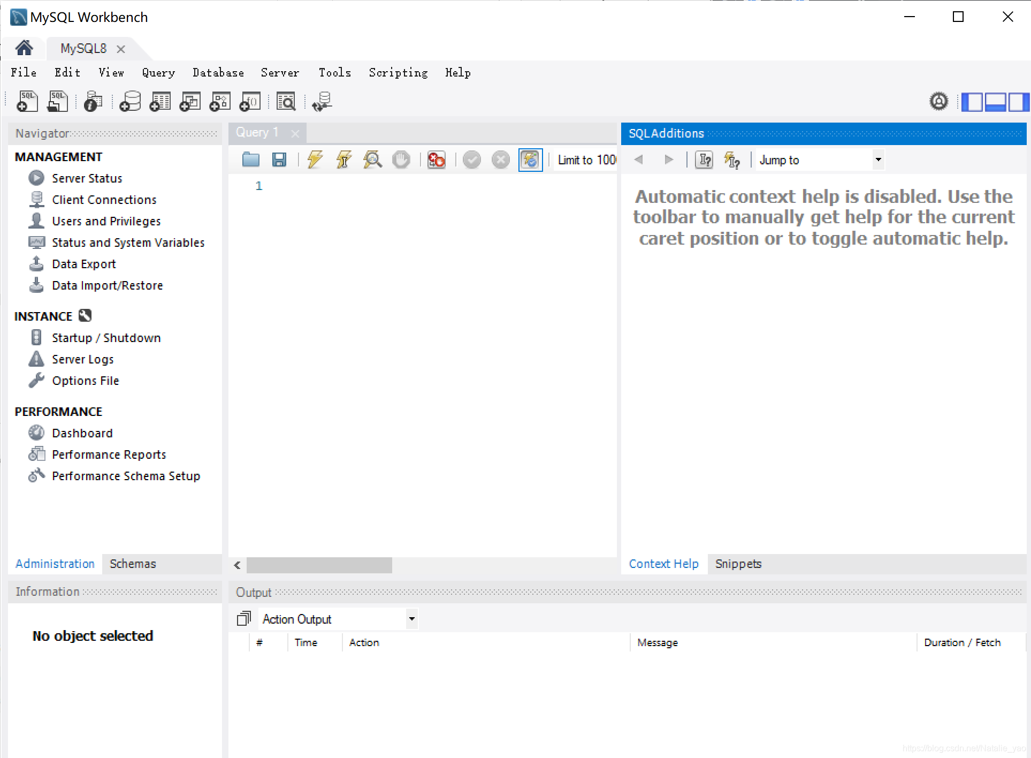
Task: Toggle left sidebar panel visibility
Action: coord(972,102)
